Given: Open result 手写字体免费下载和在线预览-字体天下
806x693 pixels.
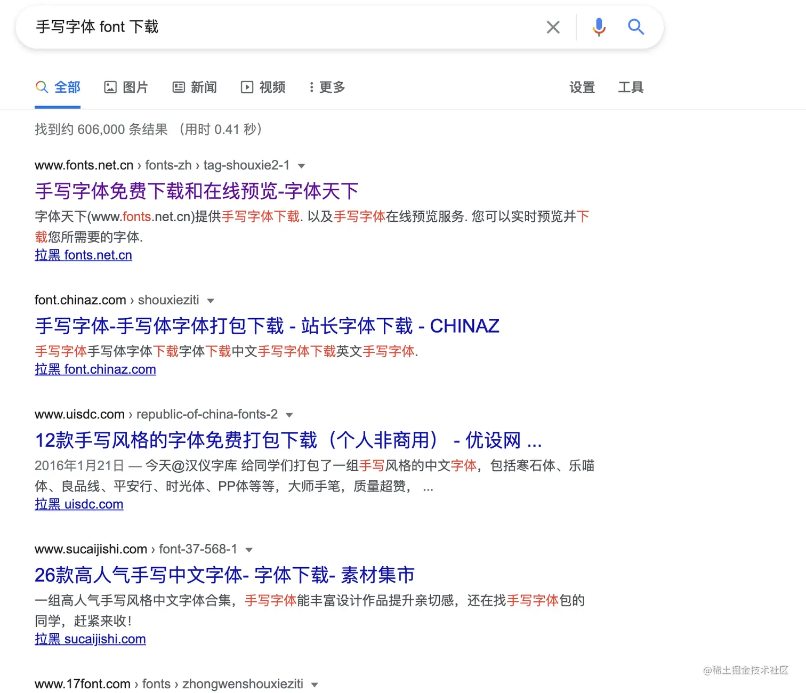Looking at the screenshot, I should [x=197, y=191].
